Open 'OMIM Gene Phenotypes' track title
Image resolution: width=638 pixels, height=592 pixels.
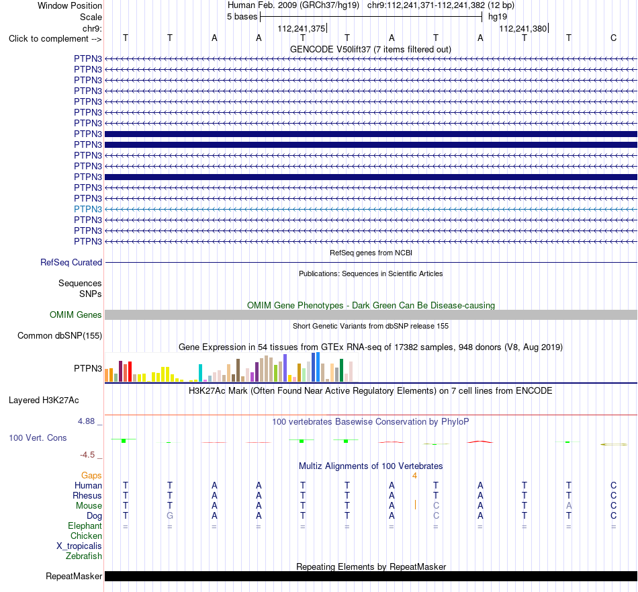(x=371, y=305)
